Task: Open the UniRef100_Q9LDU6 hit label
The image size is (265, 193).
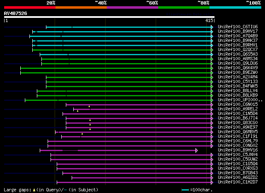Action: (x=238, y=63)
